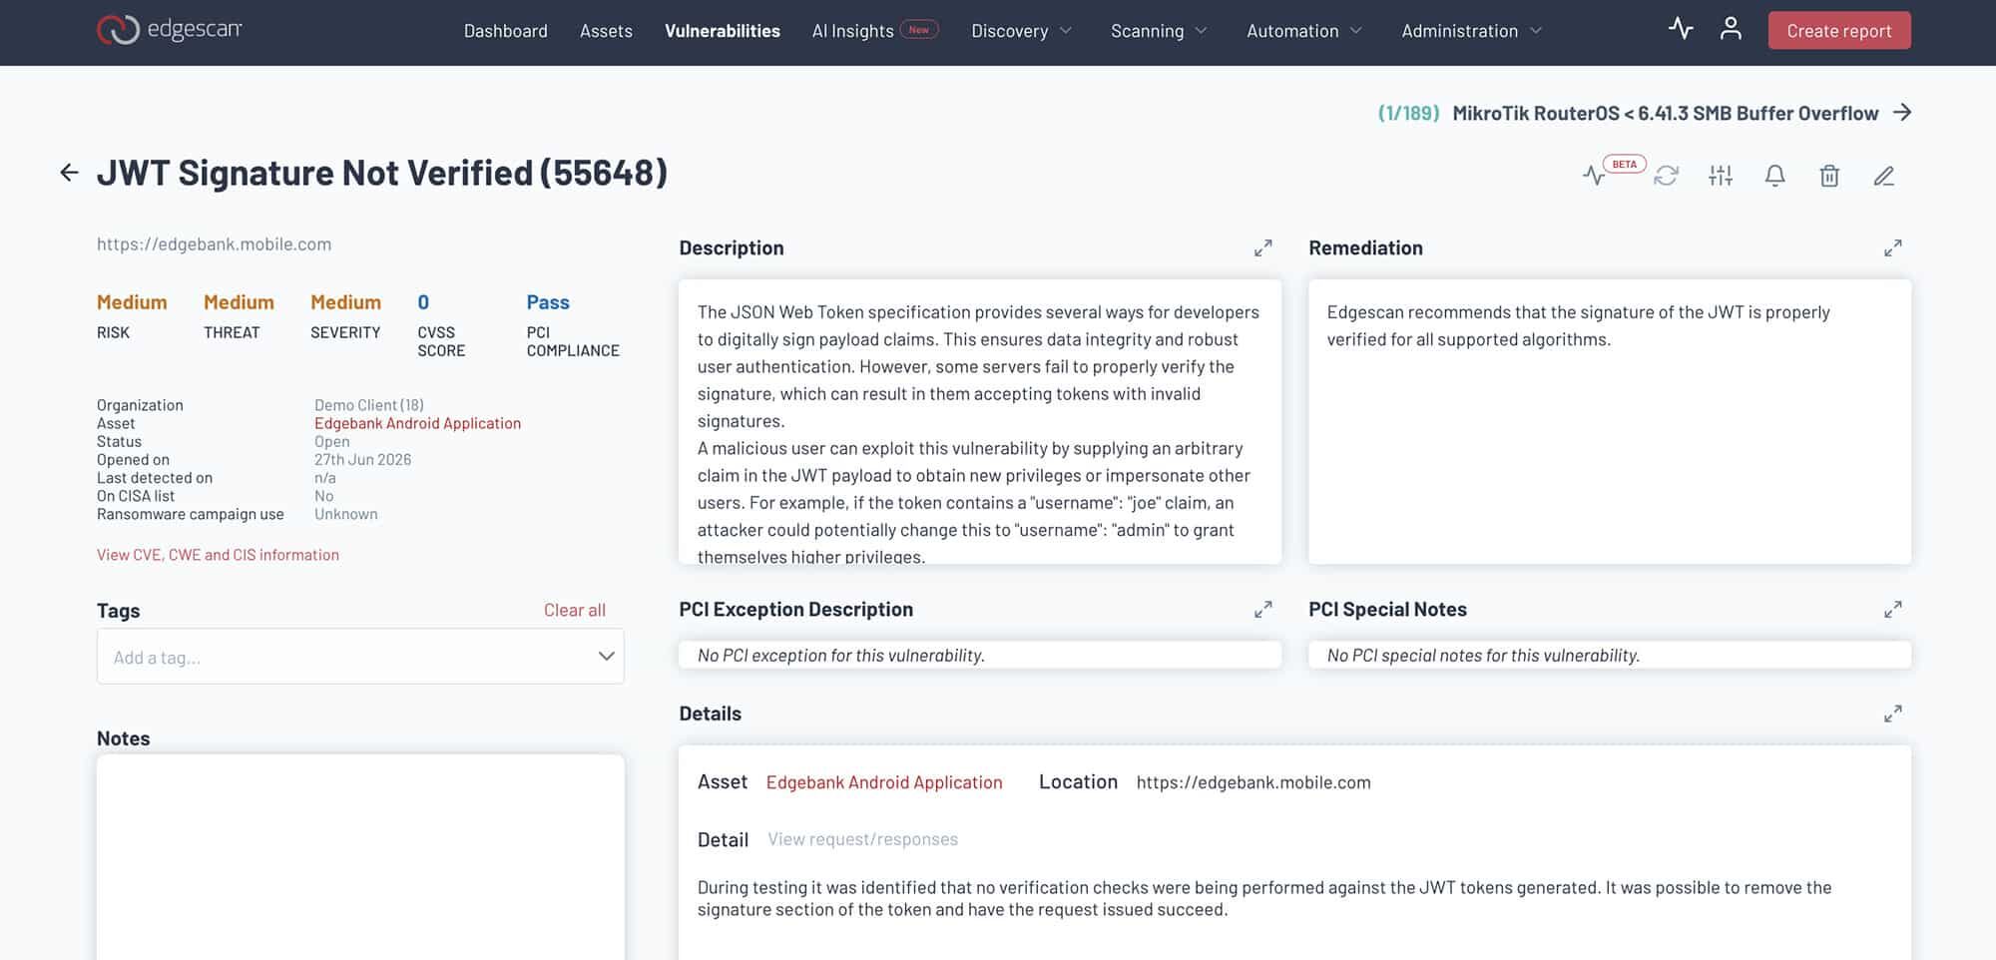The height and width of the screenshot is (960, 1996).
Task: Click the JWT Signature Not Verified title
Action: tap(382, 173)
